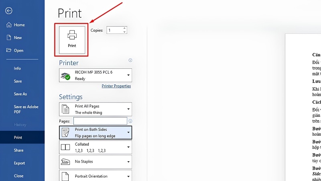Screen dimensions: 321x181
Task: Click the RICOH printer ready status icon
Action: (65, 76)
